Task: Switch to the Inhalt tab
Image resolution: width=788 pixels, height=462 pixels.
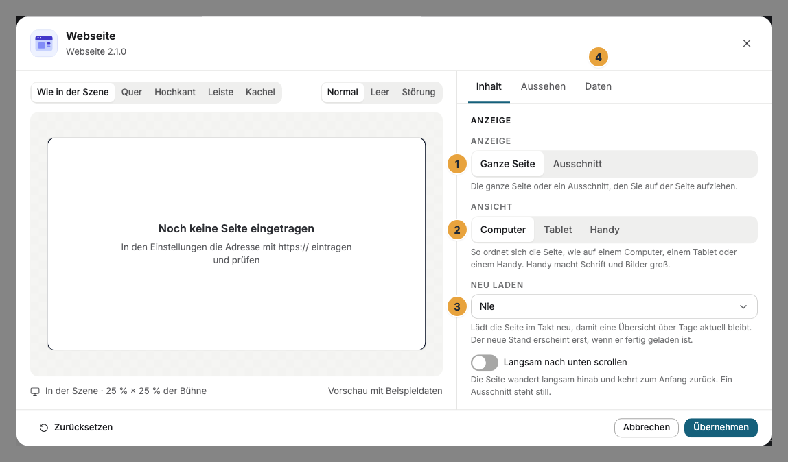Action: click(489, 87)
